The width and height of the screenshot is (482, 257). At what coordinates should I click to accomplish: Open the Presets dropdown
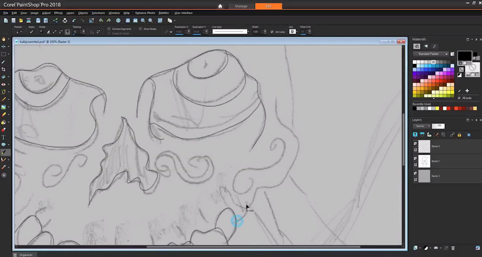click(19, 32)
